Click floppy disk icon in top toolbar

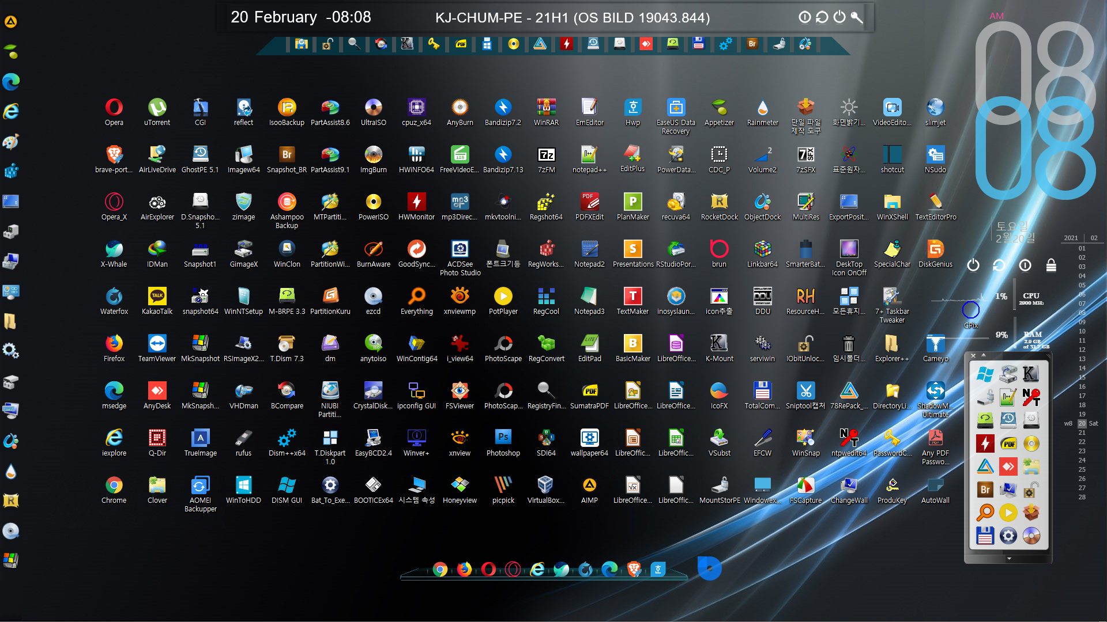pos(698,44)
